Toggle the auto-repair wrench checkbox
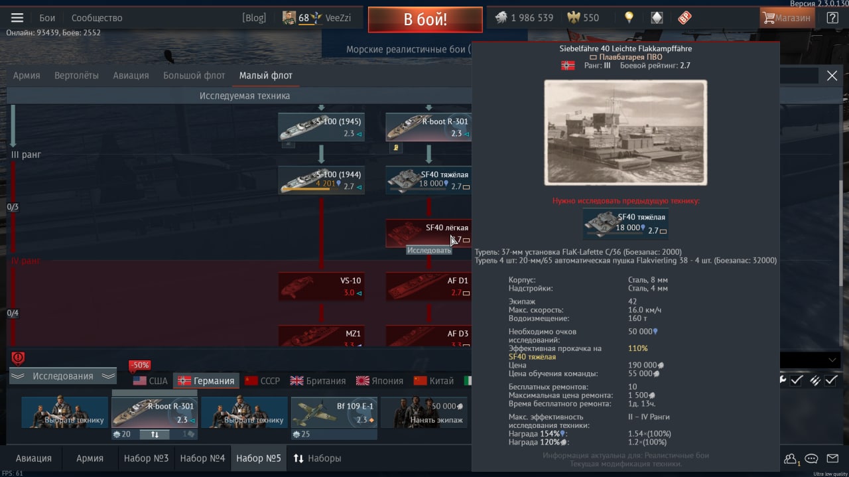Image resolution: width=849 pixels, height=477 pixels. pyautogui.click(x=797, y=380)
